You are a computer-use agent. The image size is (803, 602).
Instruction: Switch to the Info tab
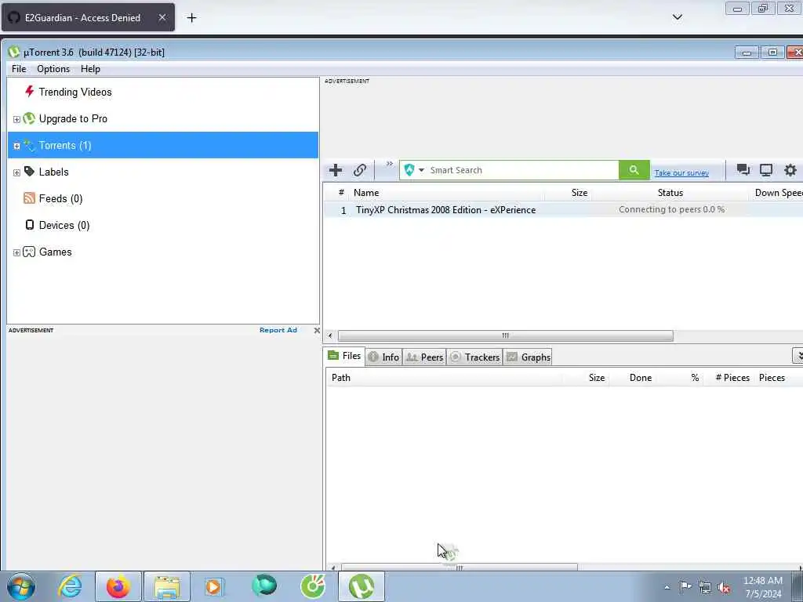point(384,357)
